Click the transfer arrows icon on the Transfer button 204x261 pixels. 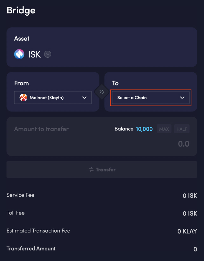[91, 170]
